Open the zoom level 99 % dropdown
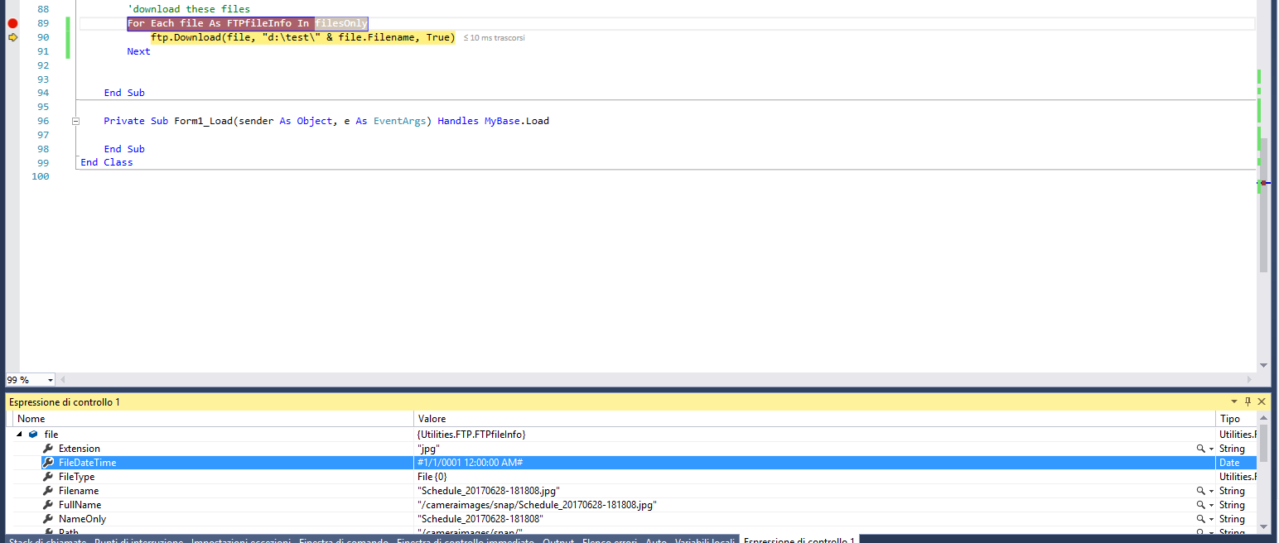The height and width of the screenshot is (543, 1279). pos(51,380)
